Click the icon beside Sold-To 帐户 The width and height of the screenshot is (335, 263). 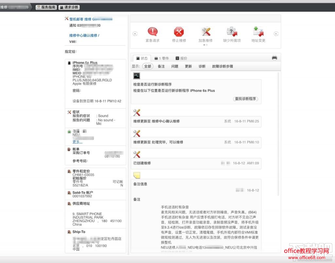click(69, 193)
